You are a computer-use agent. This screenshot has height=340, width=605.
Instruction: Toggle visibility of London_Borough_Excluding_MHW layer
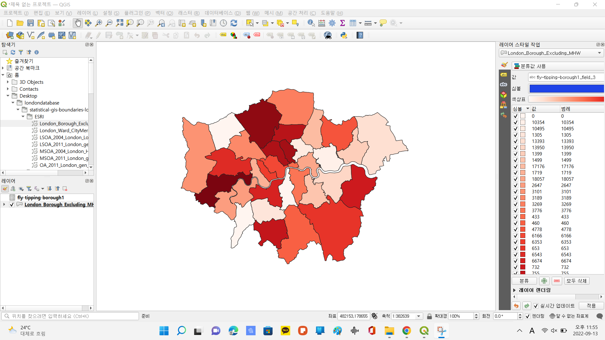click(12, 205)
